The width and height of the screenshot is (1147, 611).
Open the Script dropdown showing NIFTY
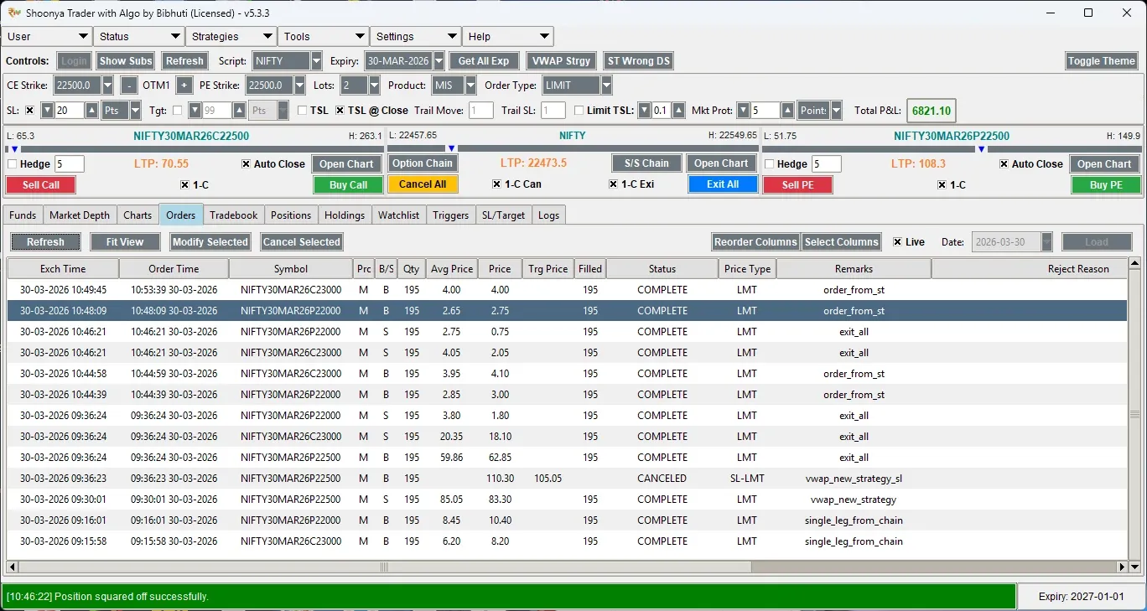click(x=316, y=61)
